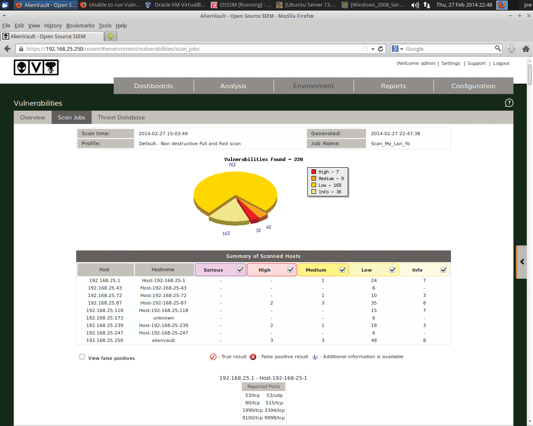533x426 pixels.
Task: Switch to the 'Unable to run Vuln...' taskbar window
Action: click(110, 5)
